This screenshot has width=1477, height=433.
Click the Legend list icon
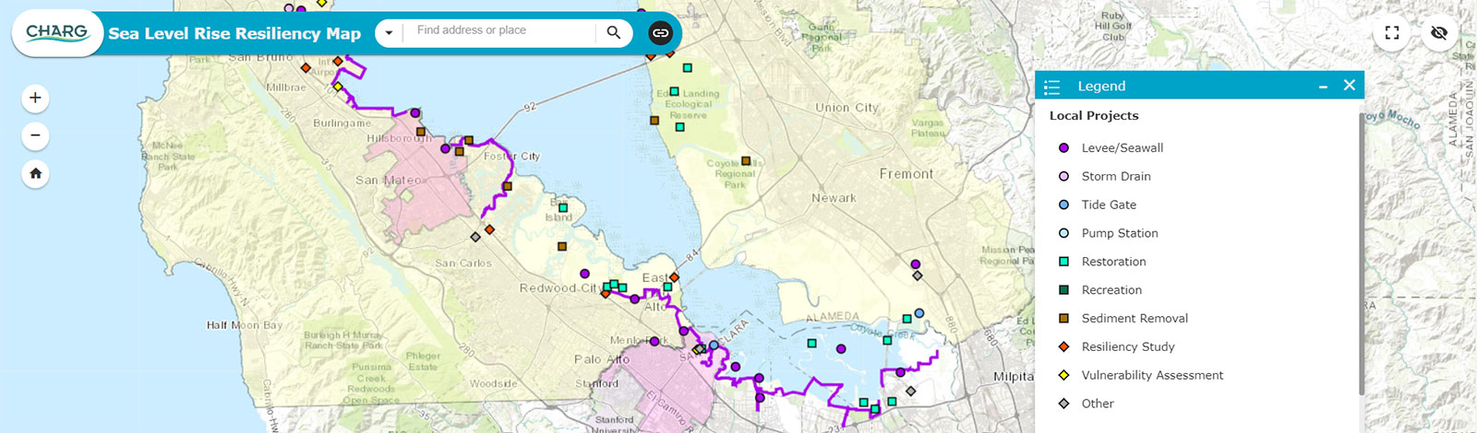tap(1052, 87)
